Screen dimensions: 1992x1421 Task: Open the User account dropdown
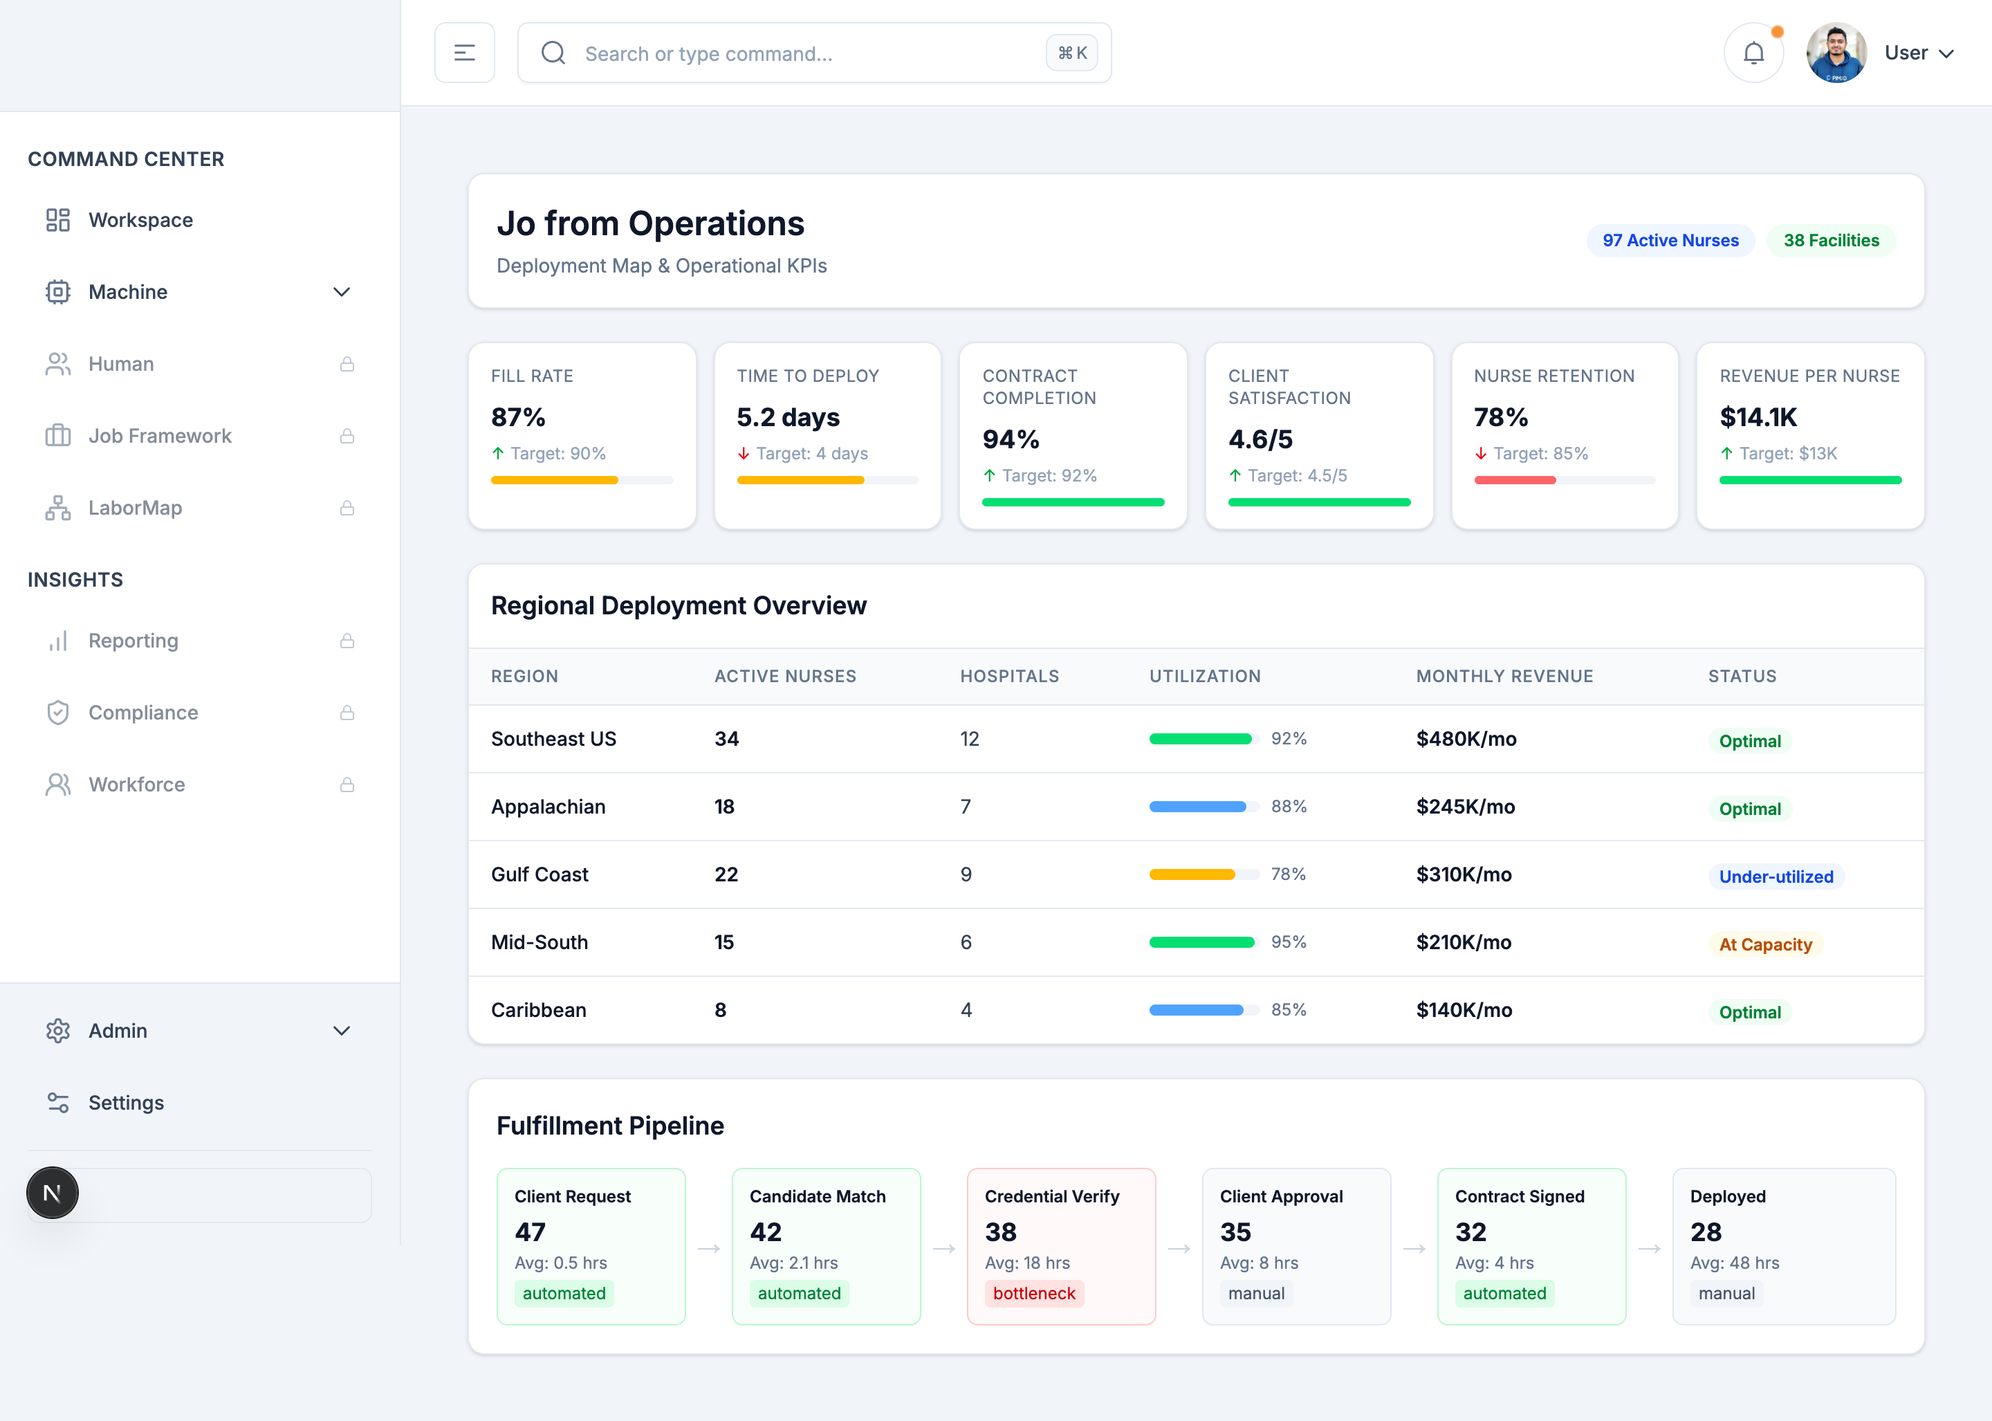pos(1917,53)
